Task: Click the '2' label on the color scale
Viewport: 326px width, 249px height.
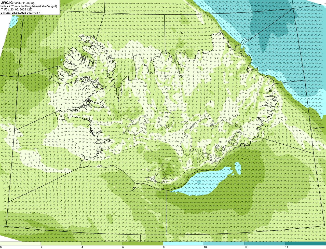Action: tap(41, 247)
